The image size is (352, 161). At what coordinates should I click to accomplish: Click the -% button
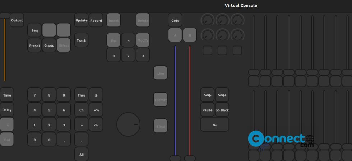[x=96, y=125]
